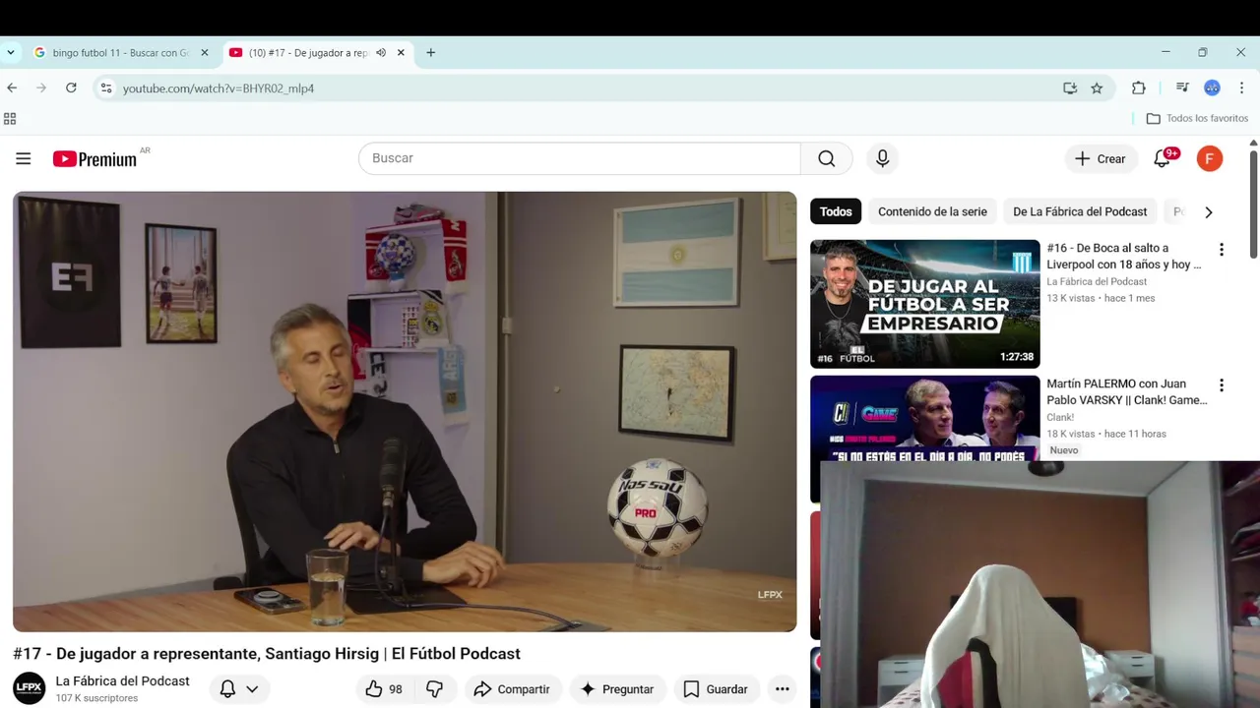Go back to the previous page

(12, 88)
